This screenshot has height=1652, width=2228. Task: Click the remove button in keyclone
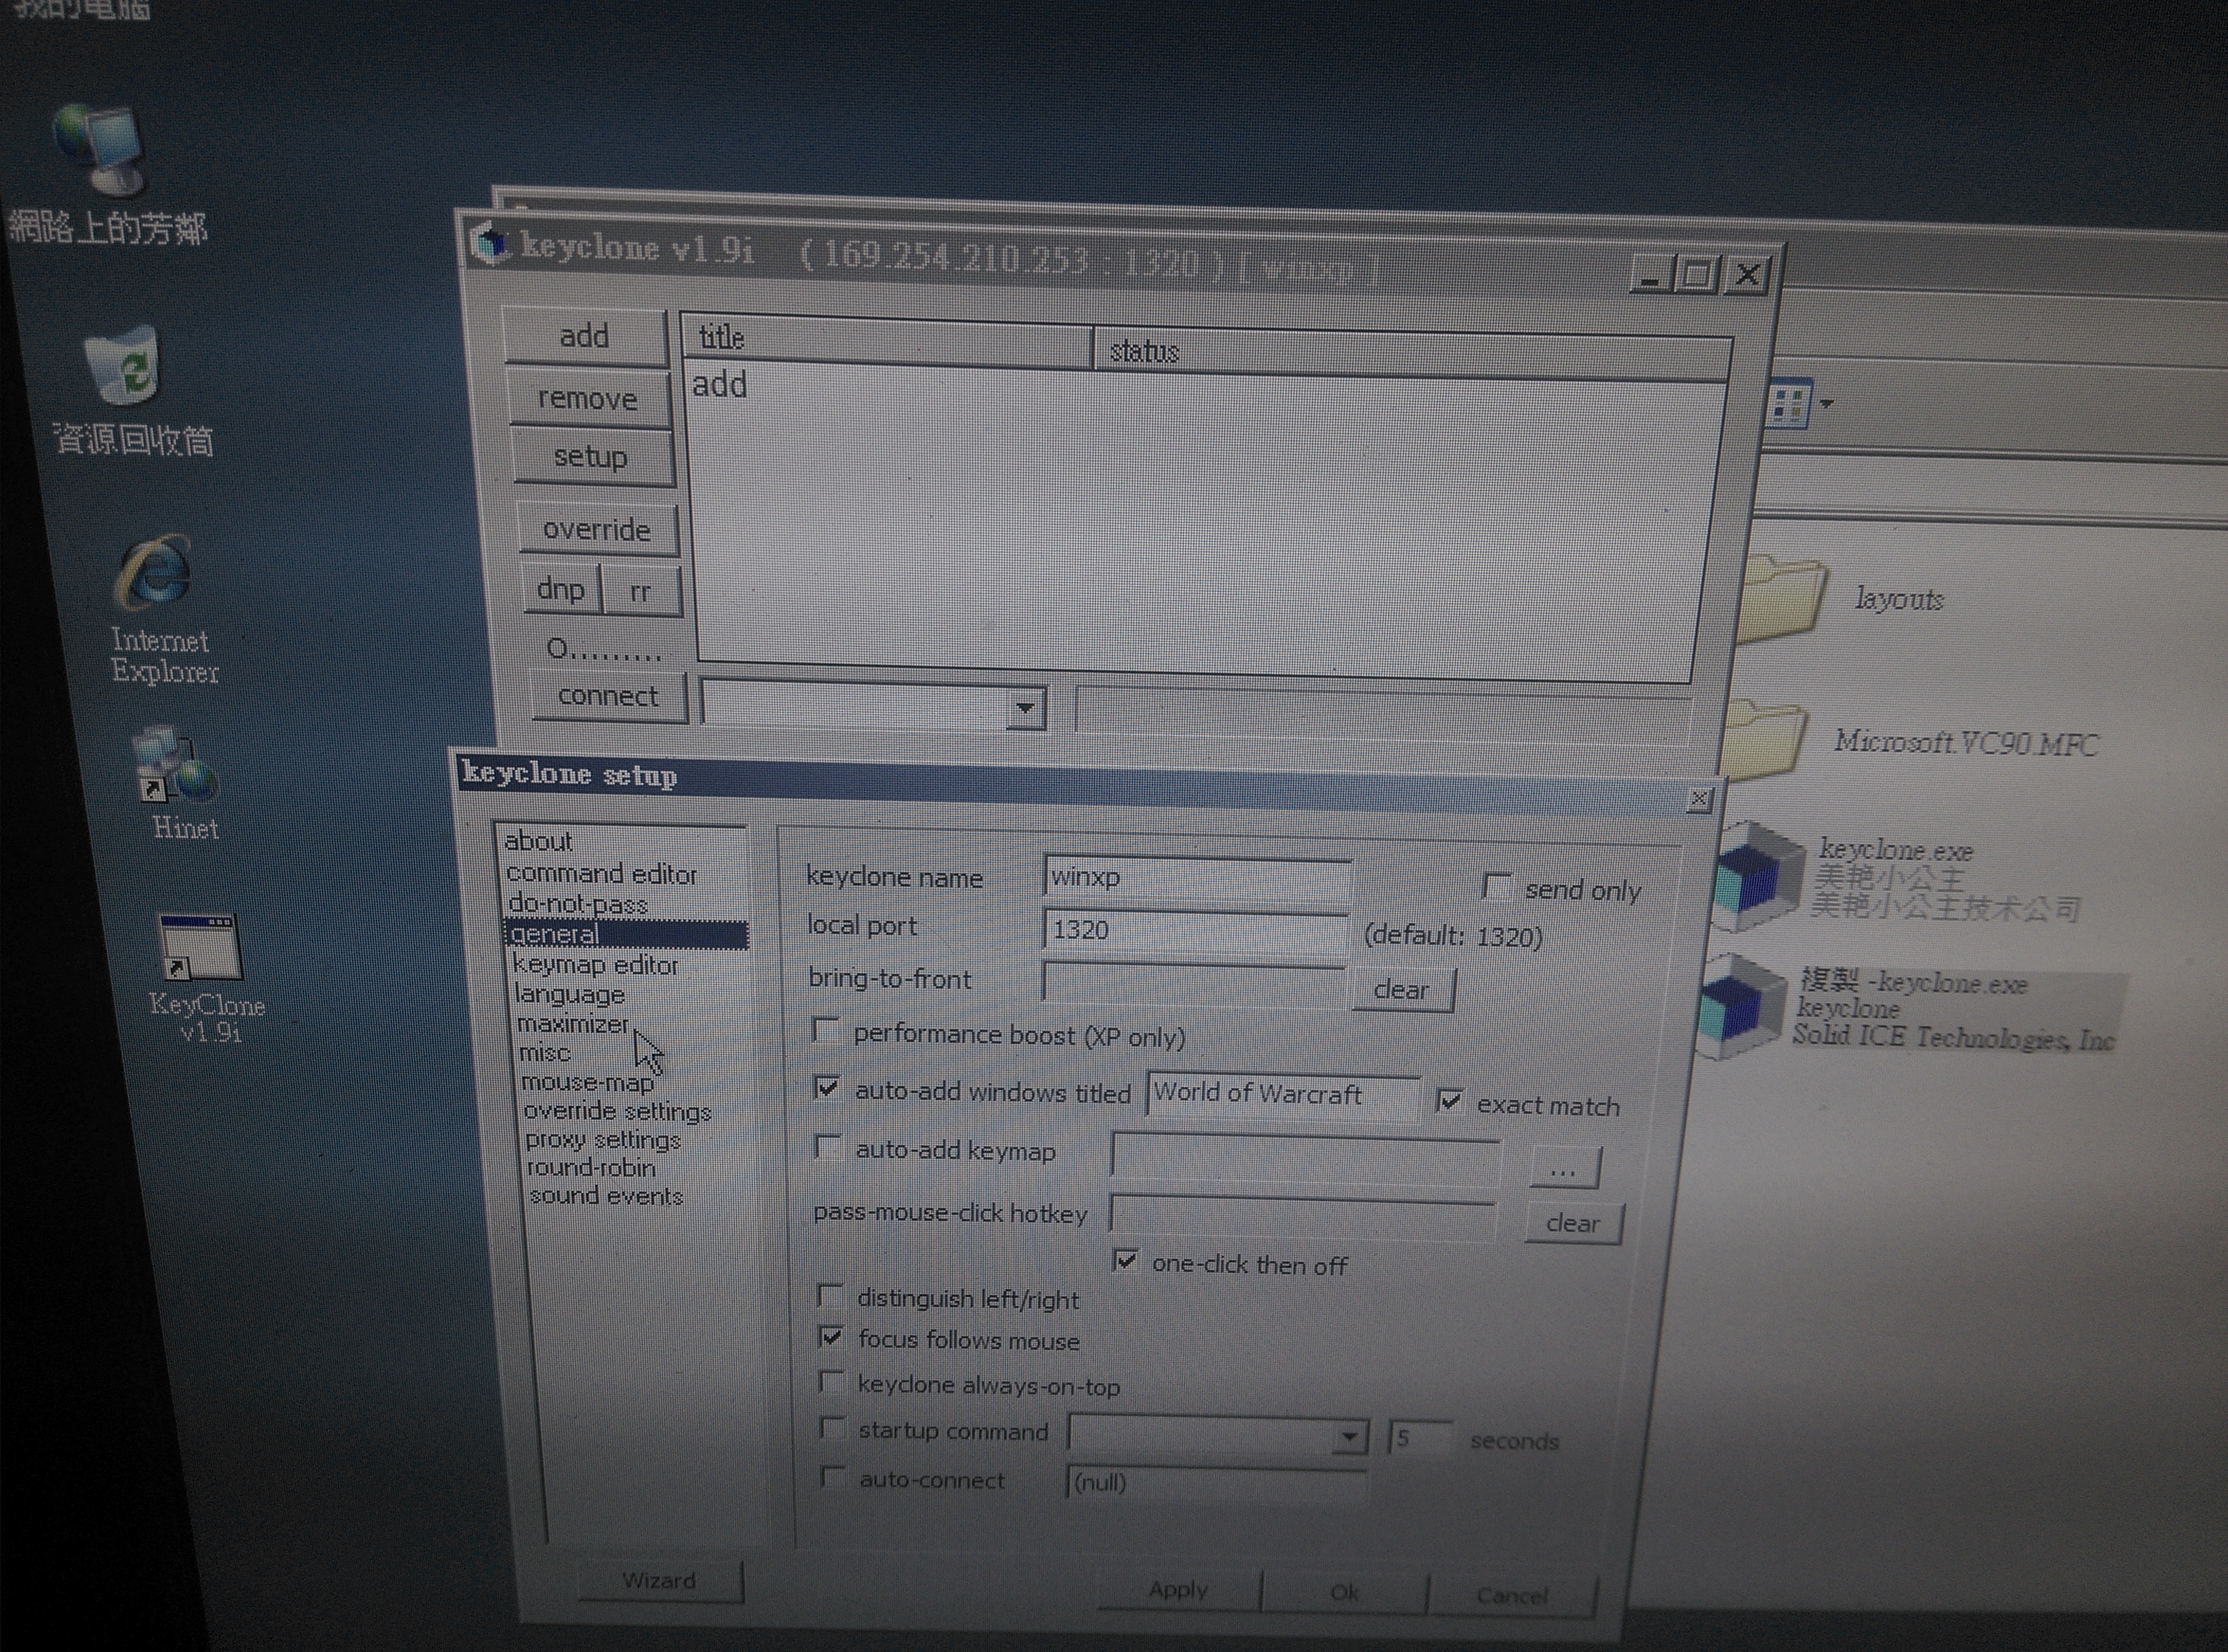point(589,398)
